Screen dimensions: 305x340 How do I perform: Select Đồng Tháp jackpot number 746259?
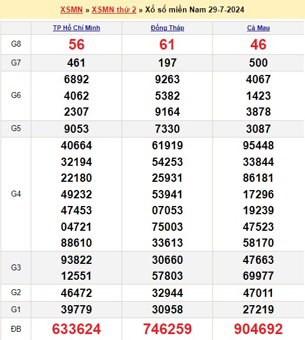tap(168, 329)
